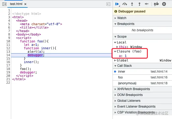Click the let a=1; code line
This screenshot has height=119, width=172.
31,45
